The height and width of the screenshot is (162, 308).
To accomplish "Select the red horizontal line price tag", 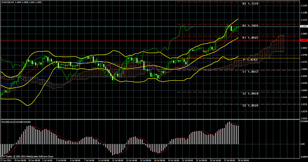I will (304, 40).
